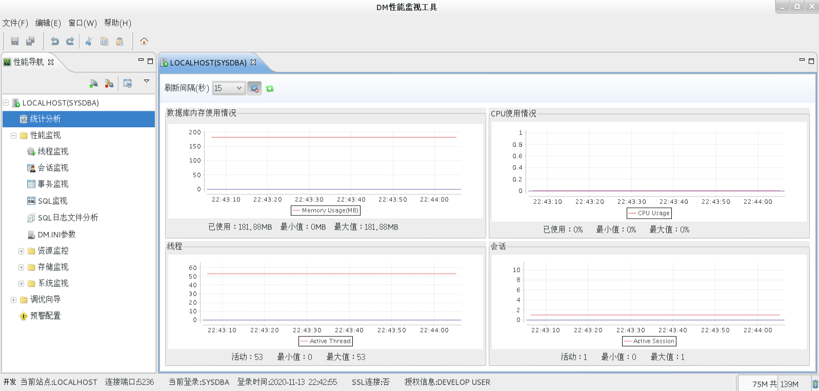Viewport: 819px width, 391px height.
Task: Select 存储监视 folder label
Action: [x=53, y=267]
